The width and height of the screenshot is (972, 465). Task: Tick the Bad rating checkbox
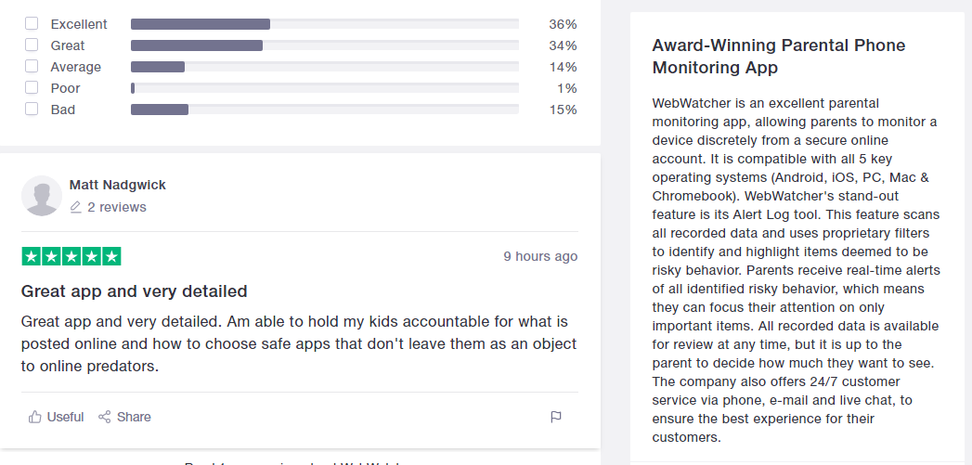[32, 110]
